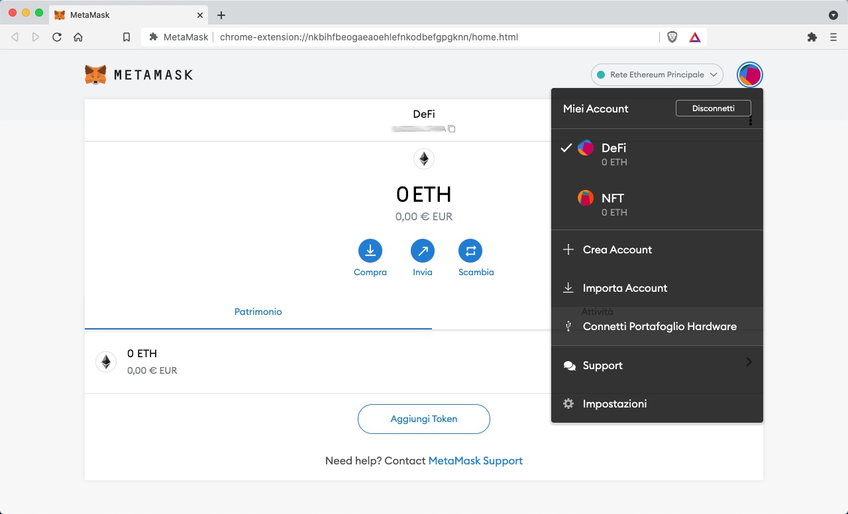Click the Brave Rewards triangle icon
Image resolution: width=848 pixels, height=514 pixels.
coord(694,37)
